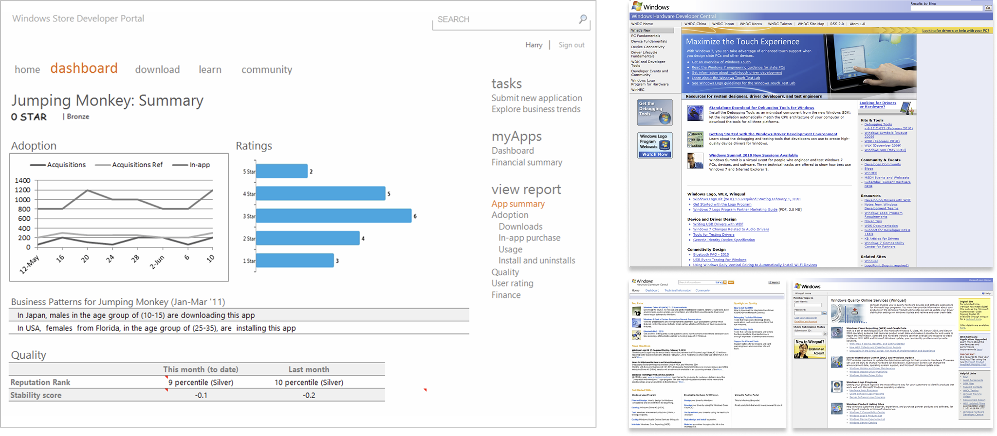
Task: Open the In-app purchase report link
Action: point(529,238)
